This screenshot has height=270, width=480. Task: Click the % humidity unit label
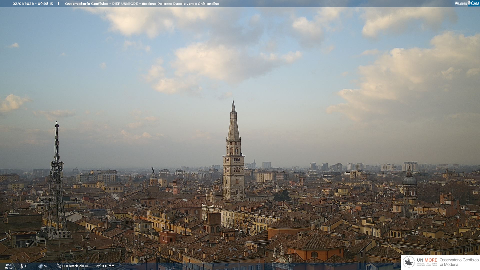(x=45, y=266)
